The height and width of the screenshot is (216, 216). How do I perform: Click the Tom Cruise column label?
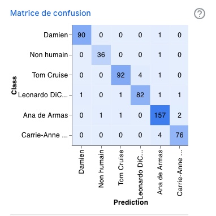point(120,167)
